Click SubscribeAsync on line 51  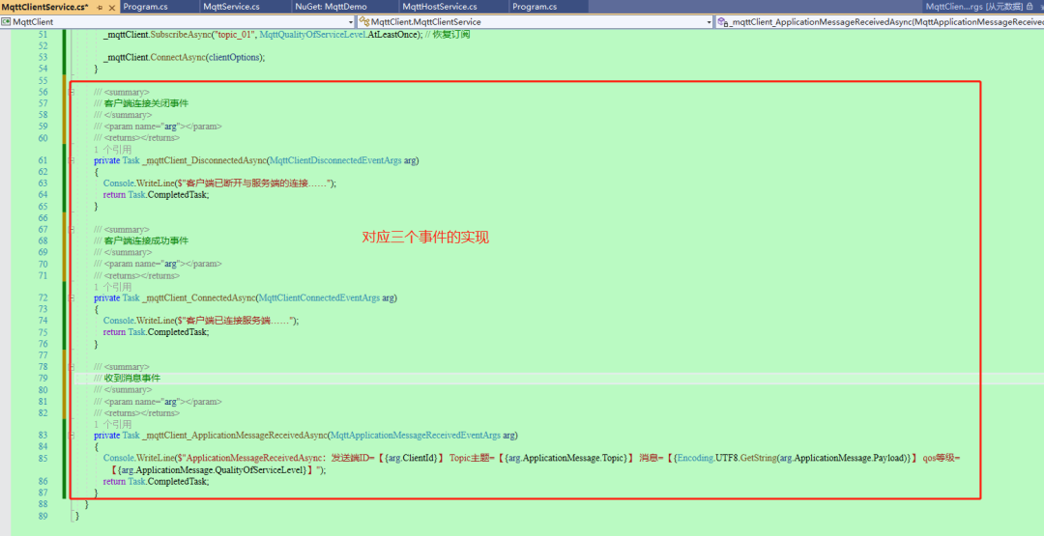[x=180, y=35]
